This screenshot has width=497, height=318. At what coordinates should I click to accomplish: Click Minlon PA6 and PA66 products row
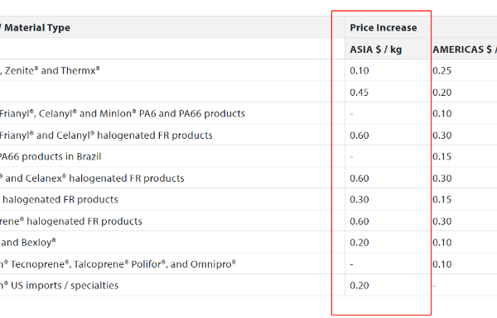point(123,114)
